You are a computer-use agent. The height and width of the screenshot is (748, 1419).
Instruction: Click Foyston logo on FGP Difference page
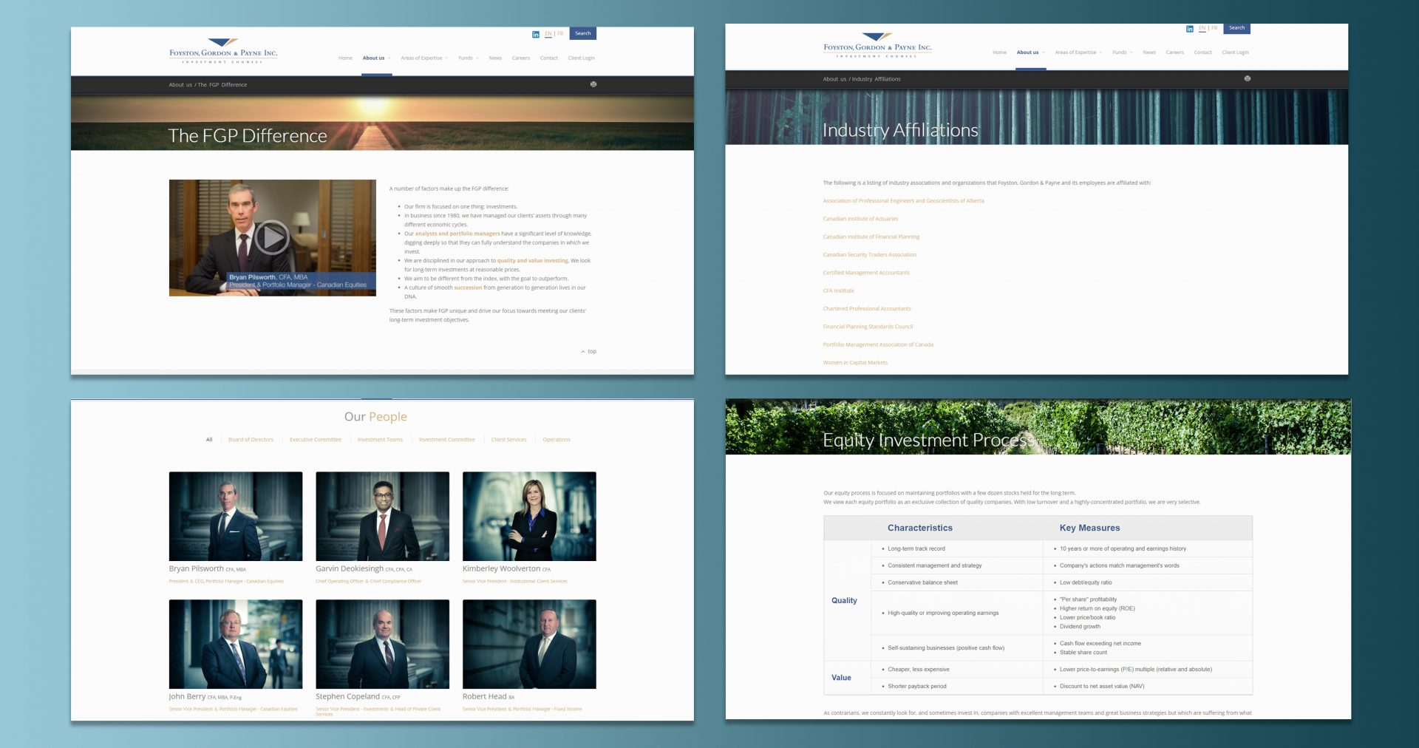(x=223, y=51)
